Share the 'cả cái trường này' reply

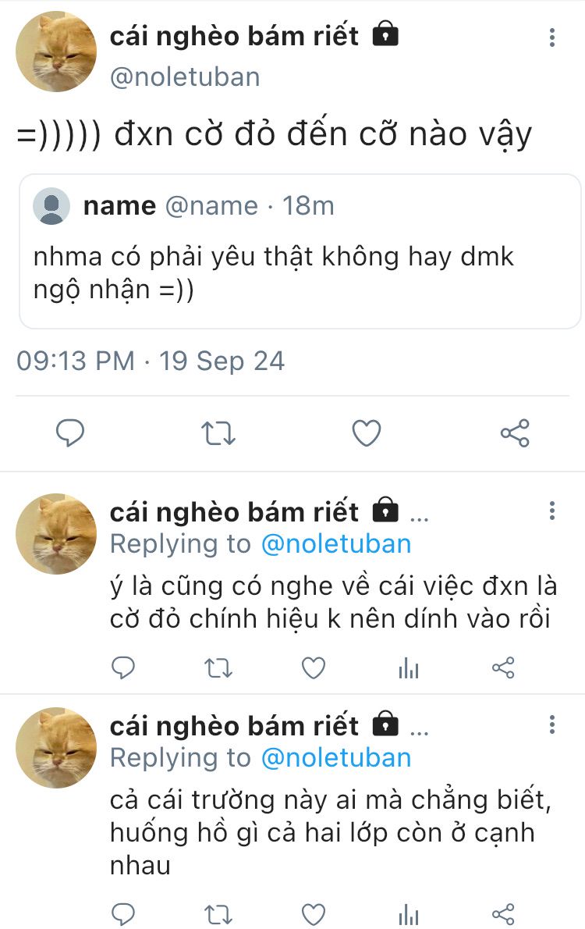(504, 913)
